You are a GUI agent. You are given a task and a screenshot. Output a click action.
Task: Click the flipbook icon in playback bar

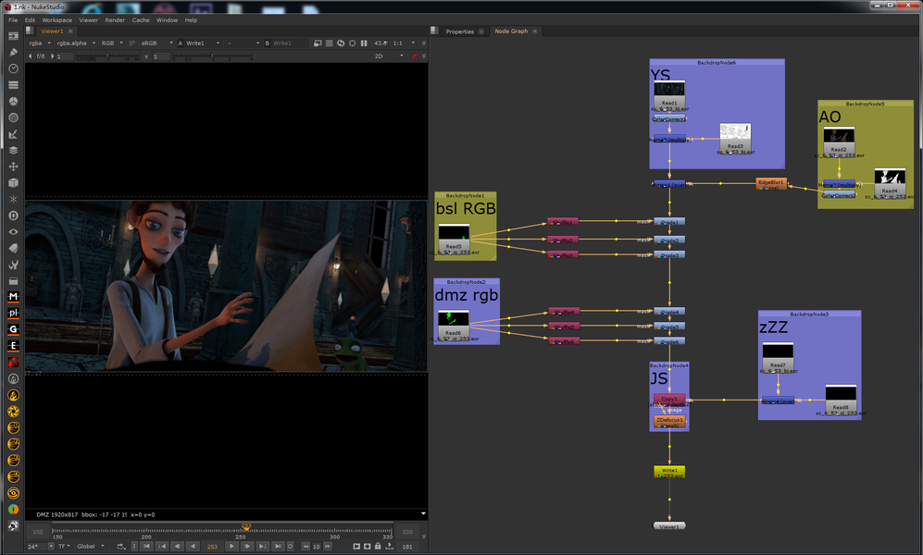[x=356, y=546]
